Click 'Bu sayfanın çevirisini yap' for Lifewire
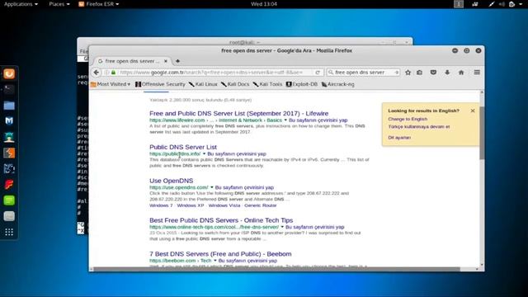Image resolution: width=528 pixels, height=297 pixels. coord(318,120)
